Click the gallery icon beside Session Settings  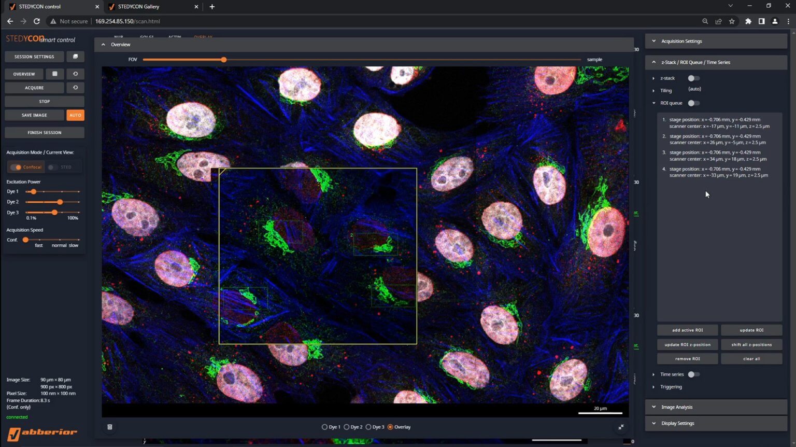pyautogui.click(x=75, y=57)
